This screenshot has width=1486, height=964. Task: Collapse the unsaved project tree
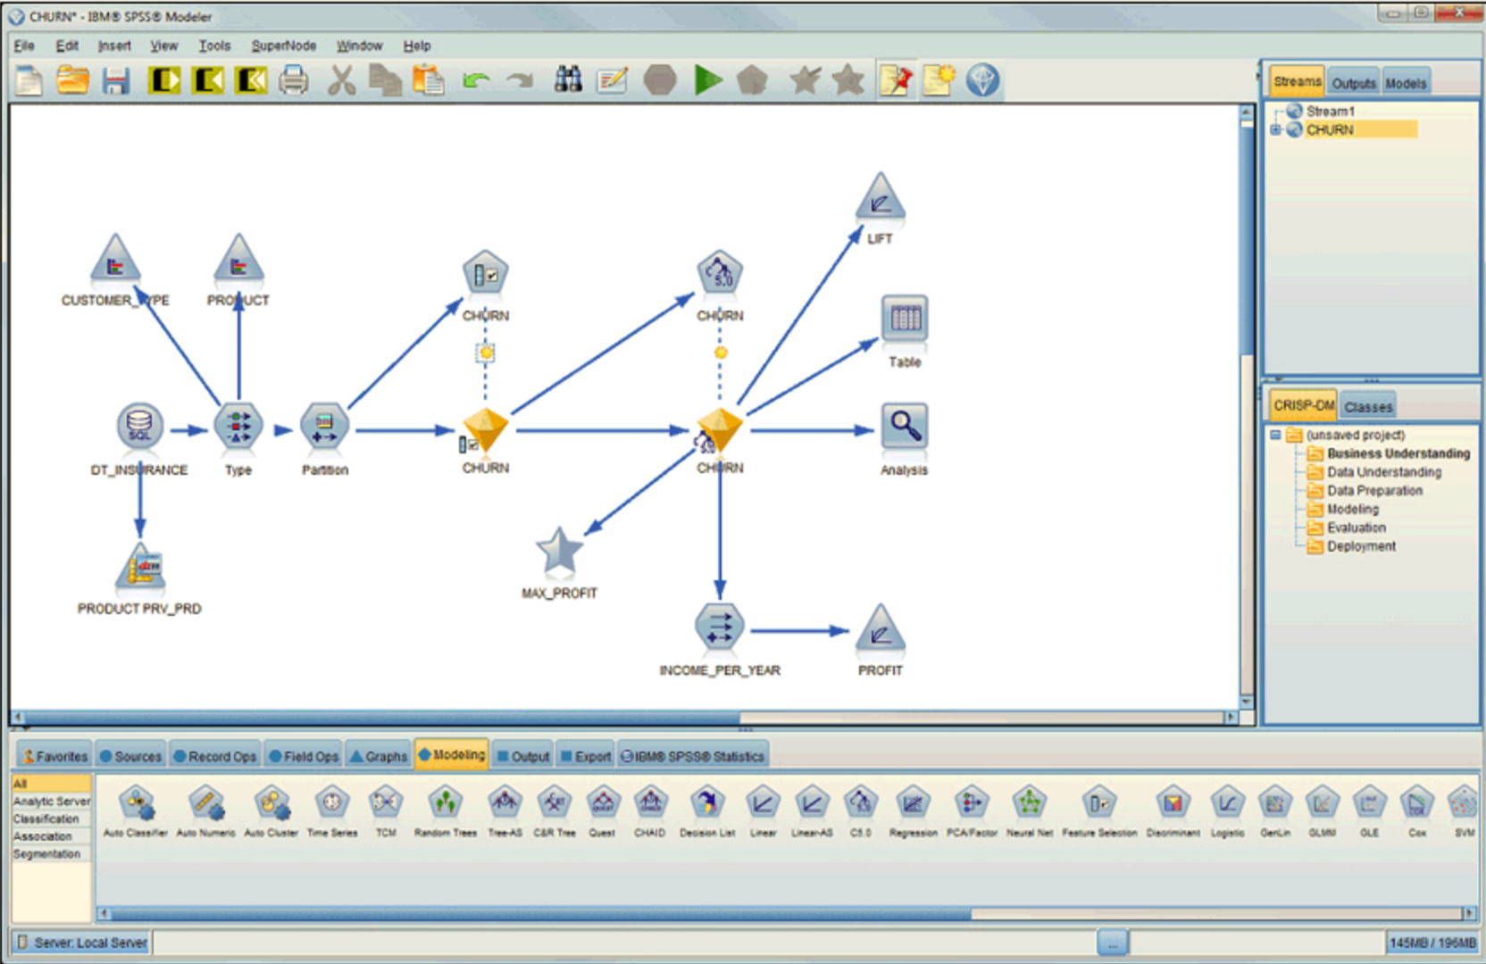pyautogui.click(x=1276, y=436)
